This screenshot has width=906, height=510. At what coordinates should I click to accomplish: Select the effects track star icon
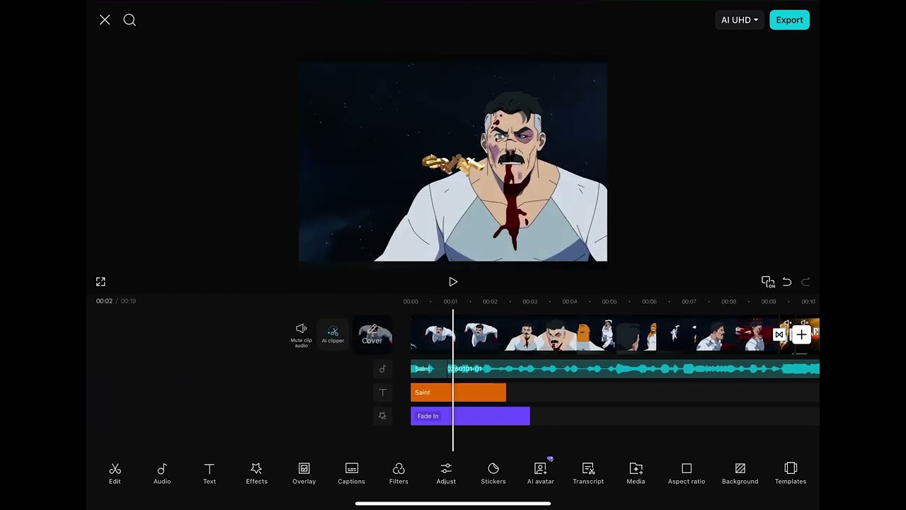tap(382, 416)
